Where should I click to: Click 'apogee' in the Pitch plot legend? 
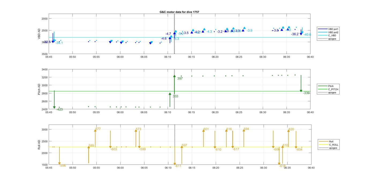(332, 92)
